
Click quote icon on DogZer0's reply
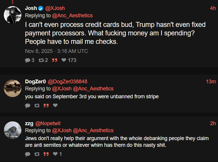pos(46,105)
